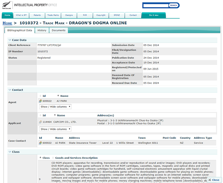Viewport: 223px width, 183px height.
Task: Sort by Goods and Services Description
Action: [75, 158]
